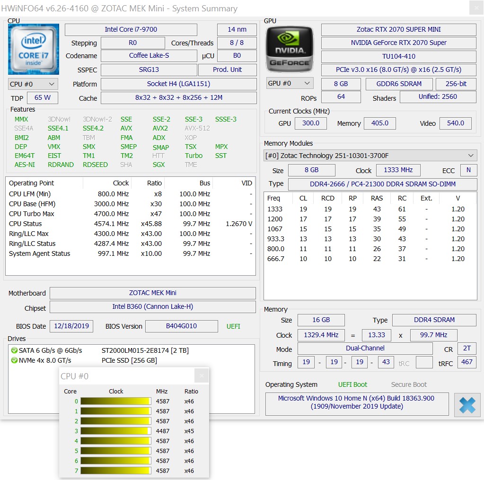Image resolution: width=484 pixels, height=480 pixels.
Task: Click the GPU memory clock value 405.0
Action: coord(379,123)
